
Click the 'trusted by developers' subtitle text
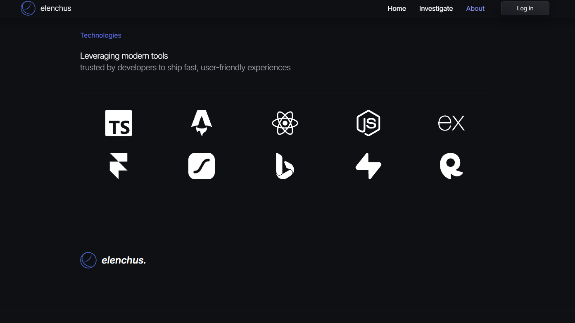click(185, 67)
